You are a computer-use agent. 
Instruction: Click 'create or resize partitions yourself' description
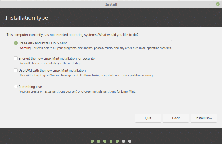77,91
